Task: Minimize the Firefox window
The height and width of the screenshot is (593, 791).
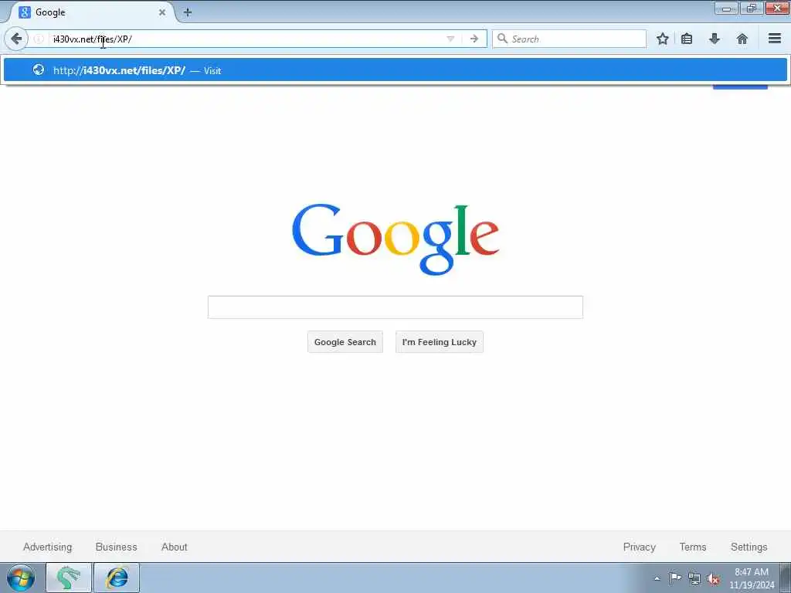Action: point(726,8)
